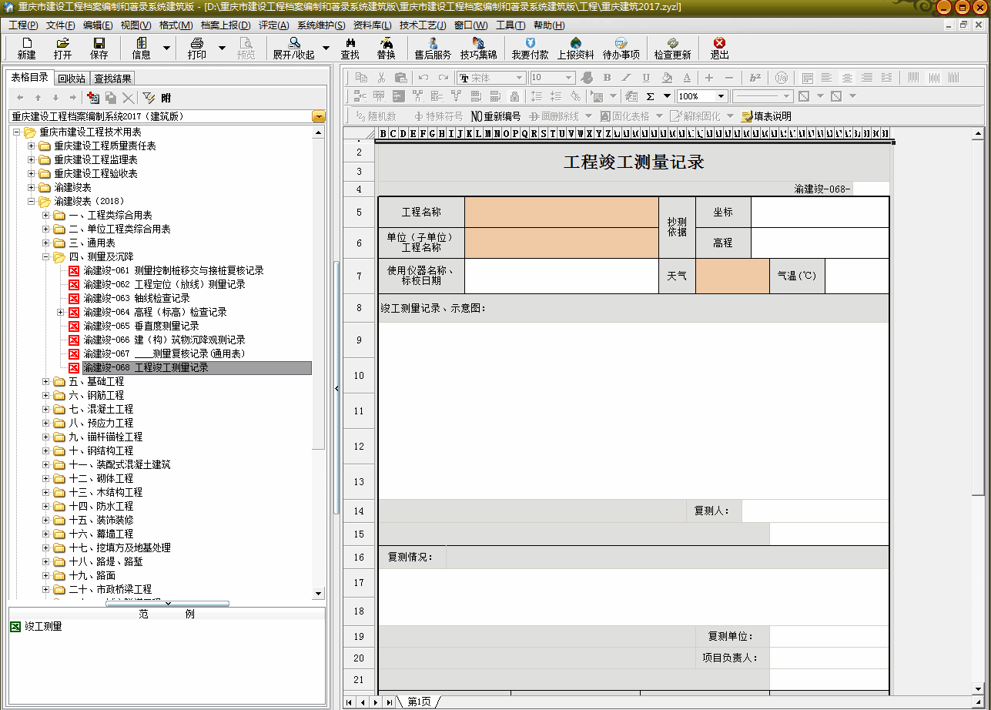Expand the 五、基础工程 tree folder
The height and width of the screenshot is (710, 991).
click(x=46, y=382)
